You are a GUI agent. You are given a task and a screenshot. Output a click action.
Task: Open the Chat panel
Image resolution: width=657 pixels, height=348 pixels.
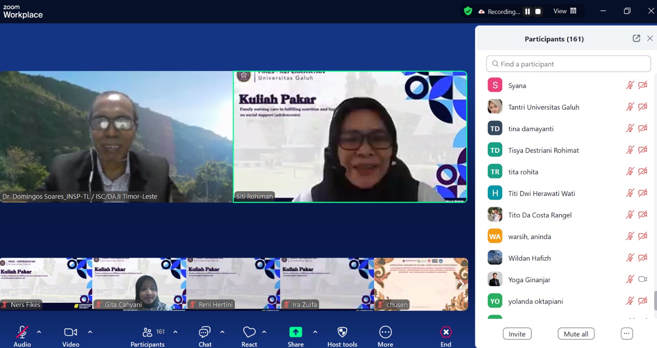coord(204,332)
